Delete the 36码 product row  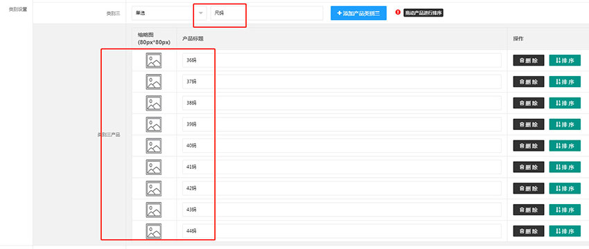(x=529, y=60)
